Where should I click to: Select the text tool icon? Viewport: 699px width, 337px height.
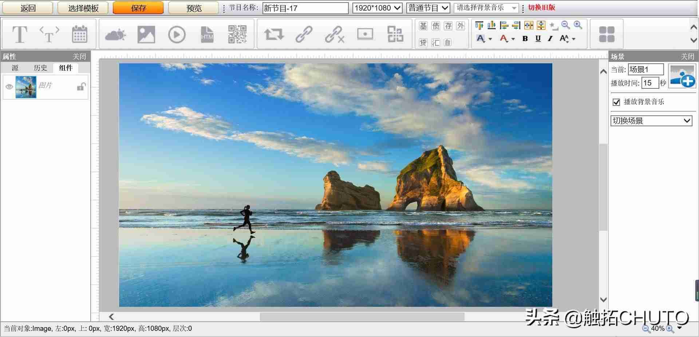20,35
